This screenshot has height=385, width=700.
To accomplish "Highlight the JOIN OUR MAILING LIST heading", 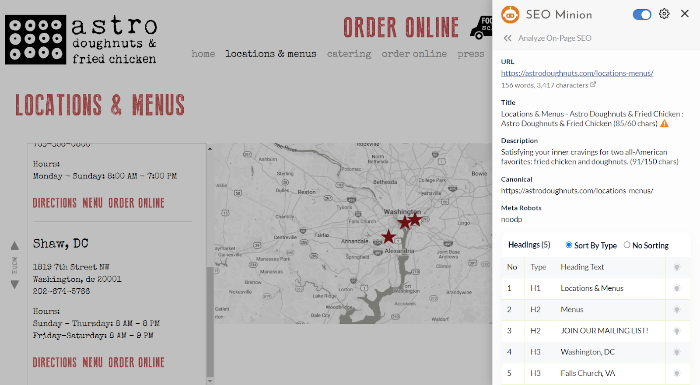I will click(677, 331).
